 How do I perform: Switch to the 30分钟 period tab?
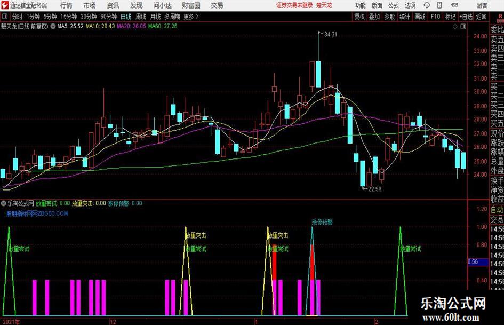click(x=89, y=17)
